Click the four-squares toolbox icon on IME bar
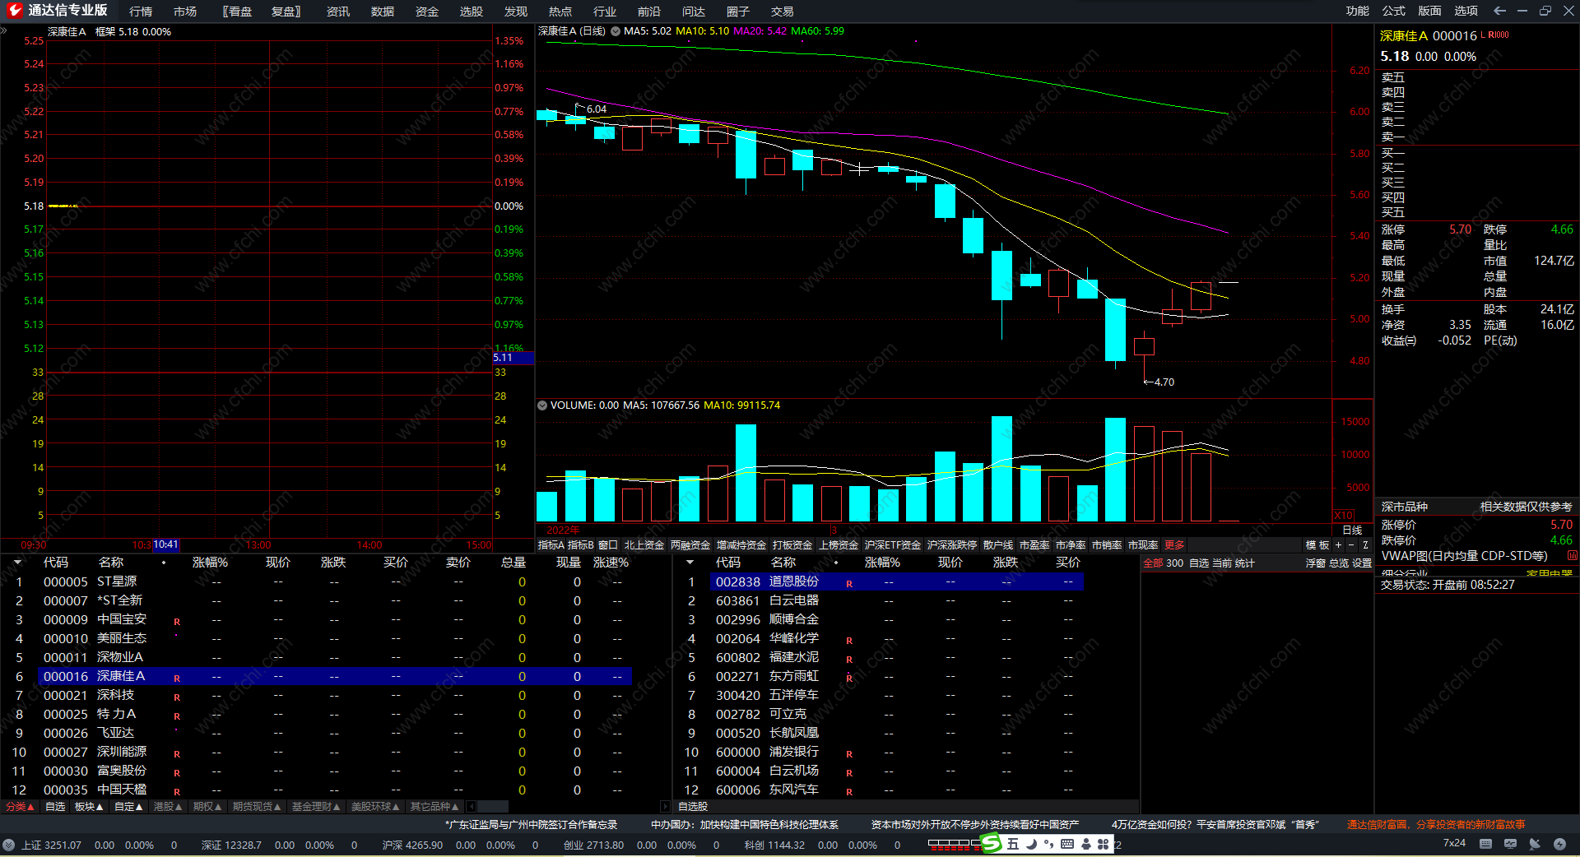 1104,844
